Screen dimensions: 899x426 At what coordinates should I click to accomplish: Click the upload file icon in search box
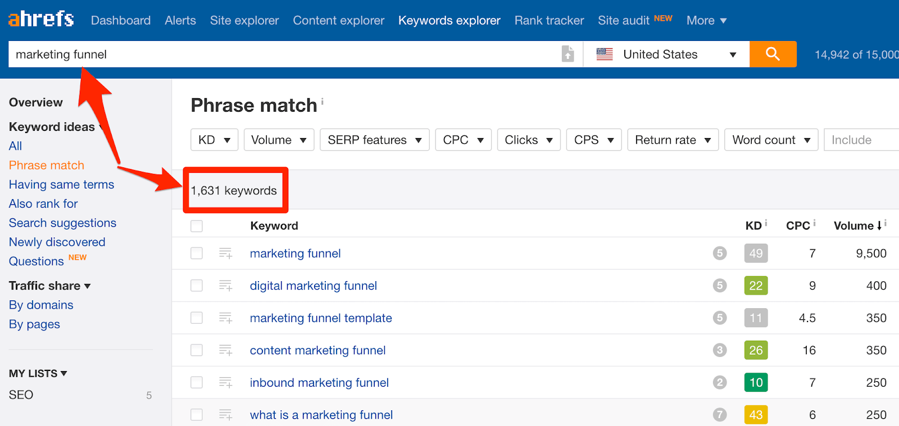coord(568,54)
